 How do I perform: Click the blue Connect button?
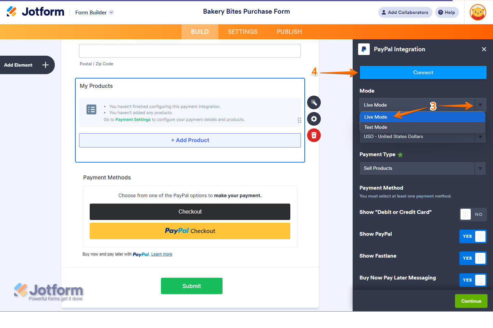(x=423, y=72)
